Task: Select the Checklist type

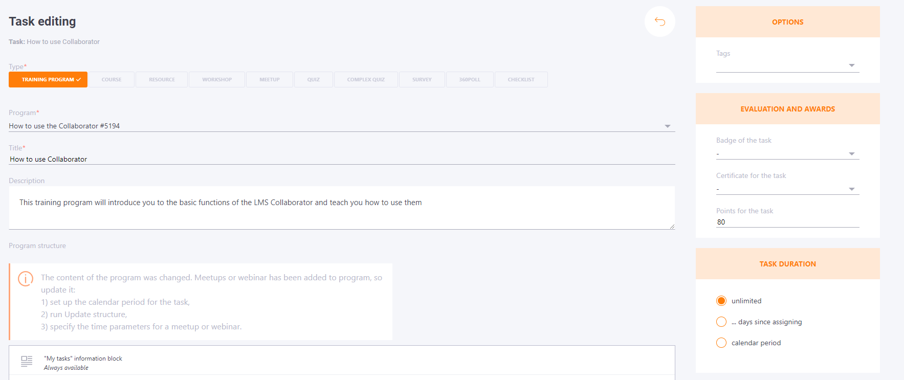Action: [521, 80]
